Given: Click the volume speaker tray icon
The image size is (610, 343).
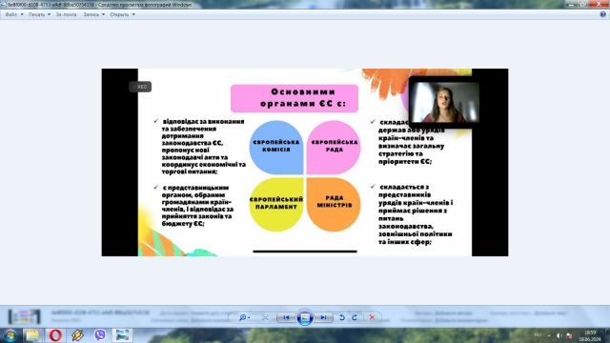Looking at the screenshot, I should tap(559, 335).
